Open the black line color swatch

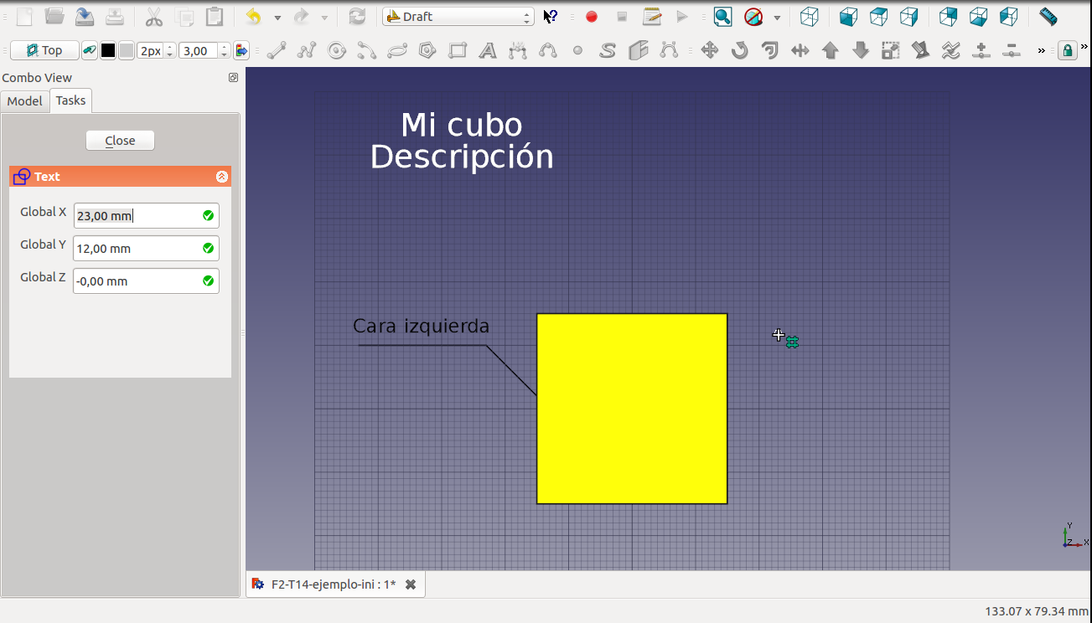pos(108,51)
